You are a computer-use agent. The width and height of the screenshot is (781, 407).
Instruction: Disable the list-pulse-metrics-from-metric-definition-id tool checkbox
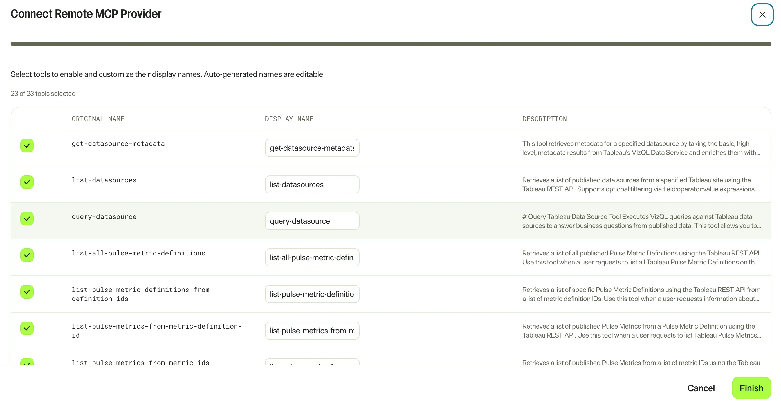(27, 328)
